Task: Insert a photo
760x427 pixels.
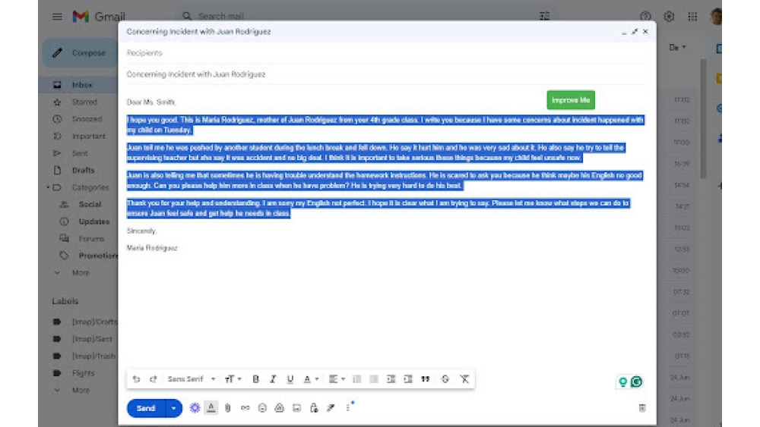Action: click(296, 408)
